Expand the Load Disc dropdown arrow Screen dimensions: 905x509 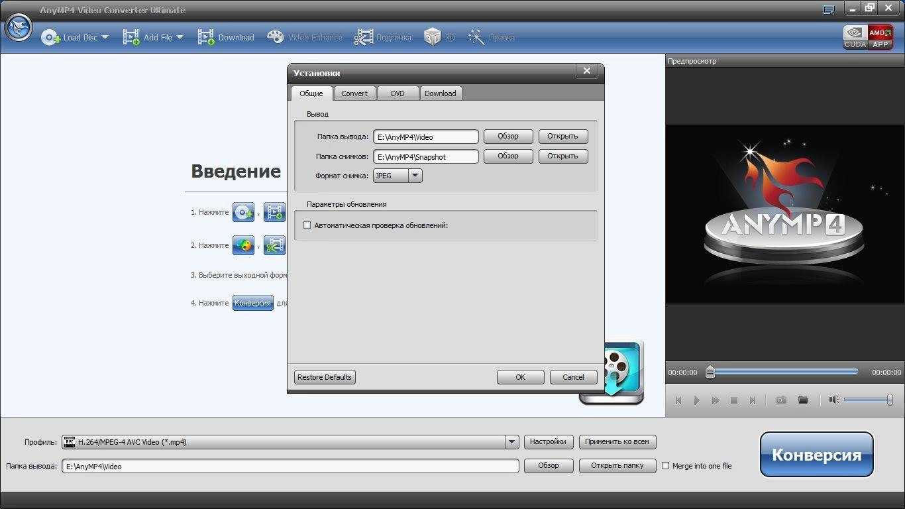pyautogui.click(x=105, y=38)
